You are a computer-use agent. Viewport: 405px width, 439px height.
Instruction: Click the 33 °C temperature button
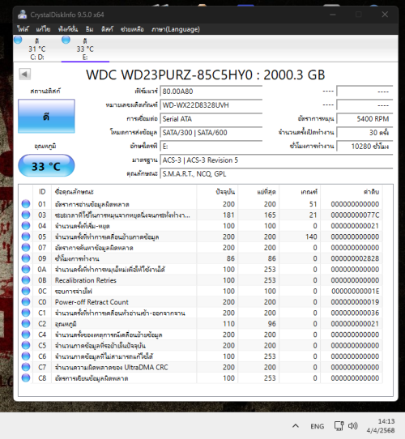(x=46, y=166)
